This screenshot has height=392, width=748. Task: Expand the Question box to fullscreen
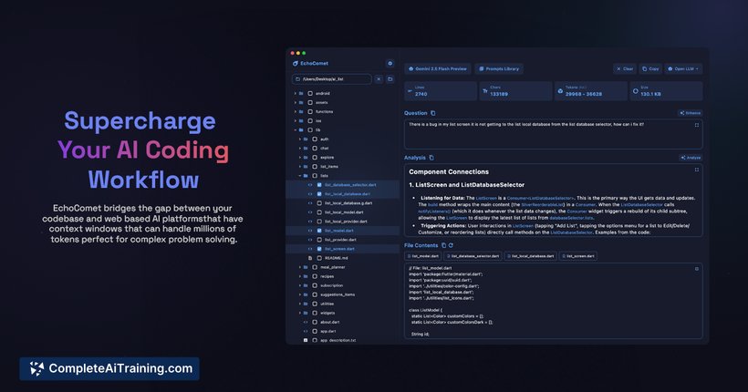(697, 126)
